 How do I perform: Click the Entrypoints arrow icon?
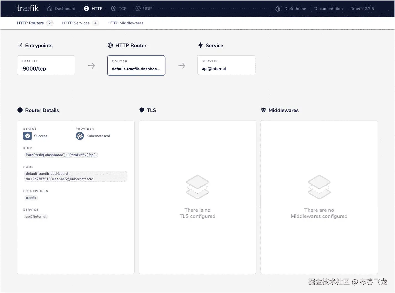point(20,45)
